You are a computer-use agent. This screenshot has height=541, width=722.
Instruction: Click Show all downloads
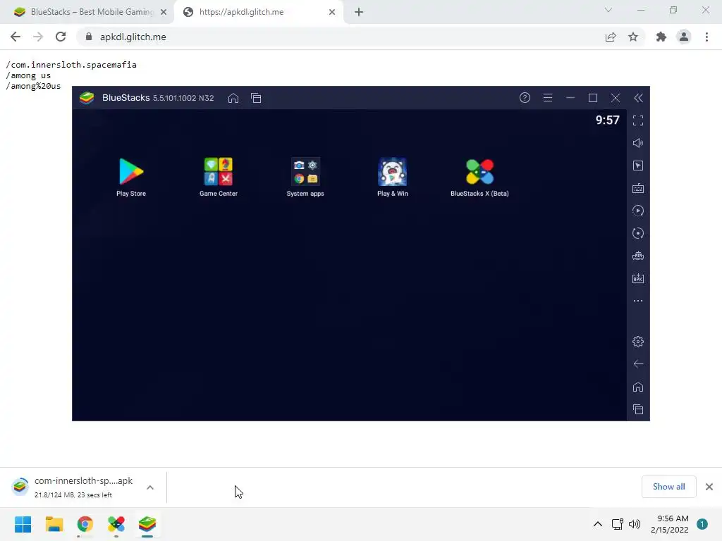tap(668, 487)
